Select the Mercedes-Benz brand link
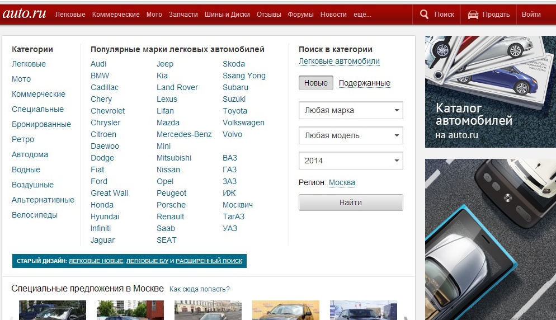 point(184,134)
